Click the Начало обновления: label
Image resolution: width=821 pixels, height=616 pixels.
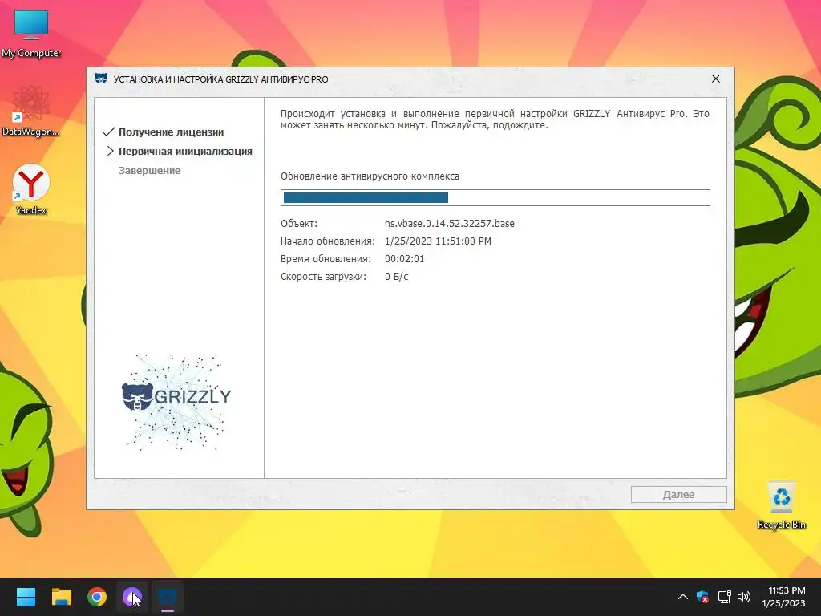(328, 241)
